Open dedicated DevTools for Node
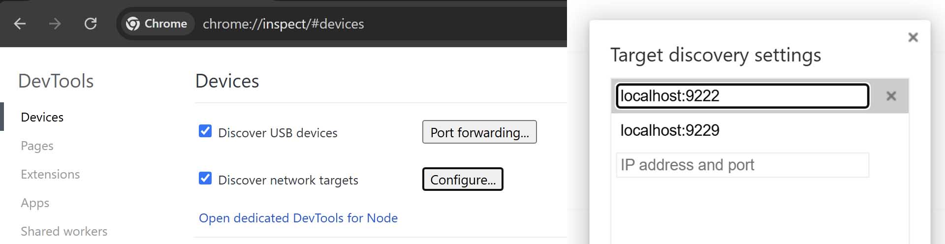The image size is (945, 244). [298, 218]
